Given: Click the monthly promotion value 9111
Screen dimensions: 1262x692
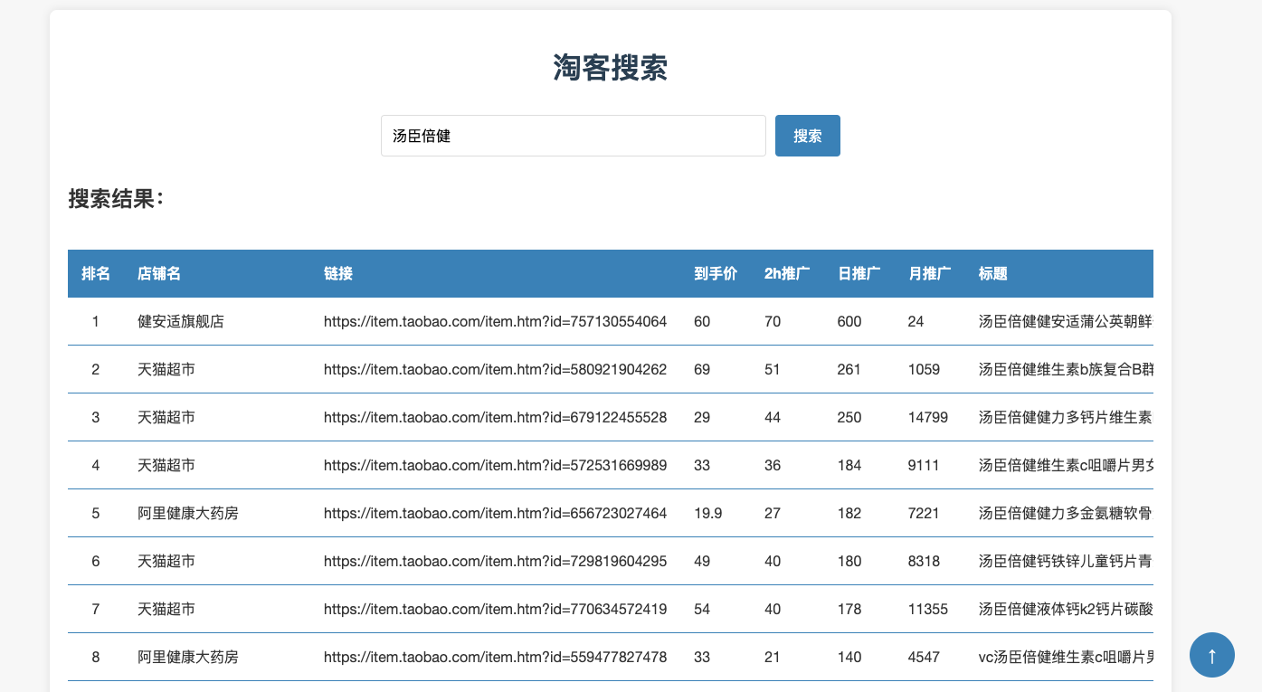Looking at the screenshot, I should click(924, 465).
